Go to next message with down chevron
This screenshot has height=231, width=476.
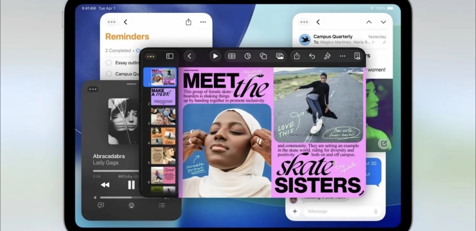(383, 22)
